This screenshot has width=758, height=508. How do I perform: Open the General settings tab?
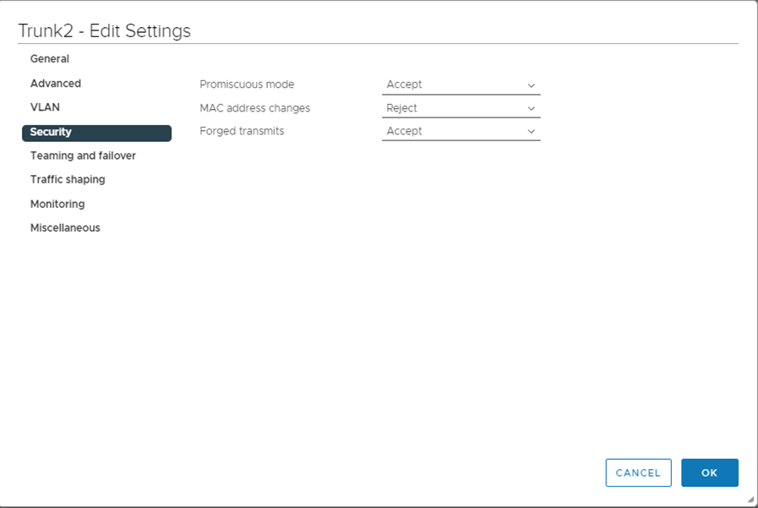(50, 59)
